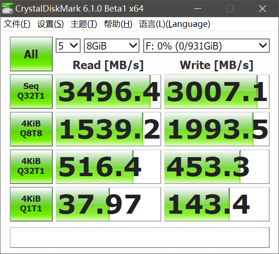Start the Seq Q32T1 test
Screen dimensions: 279x254
coord(31,91)
